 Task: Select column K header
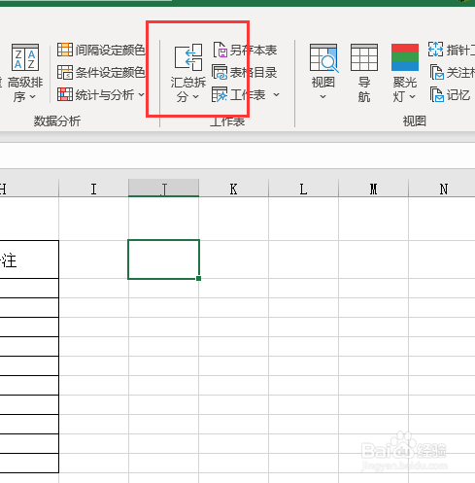pyautogui.click(x=233, y=189)
